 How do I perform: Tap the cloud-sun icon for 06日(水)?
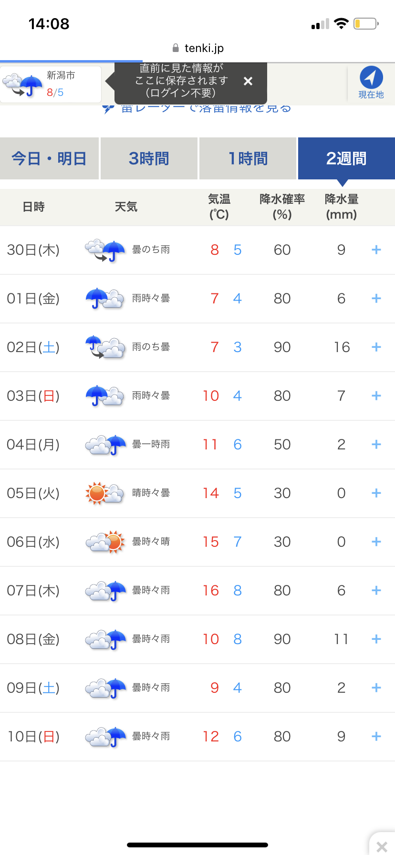point(105,542)
